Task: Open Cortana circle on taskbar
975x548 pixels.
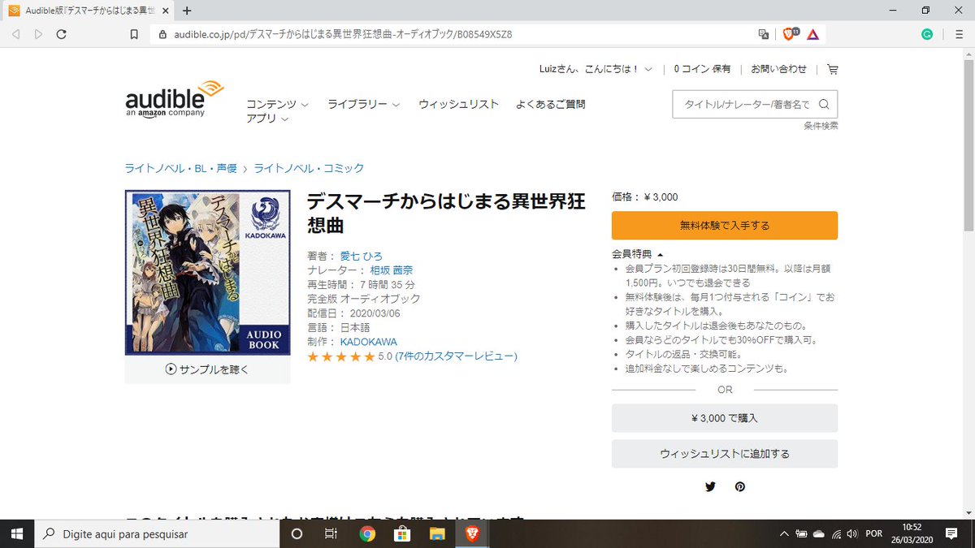Action: tap(297, 533)
